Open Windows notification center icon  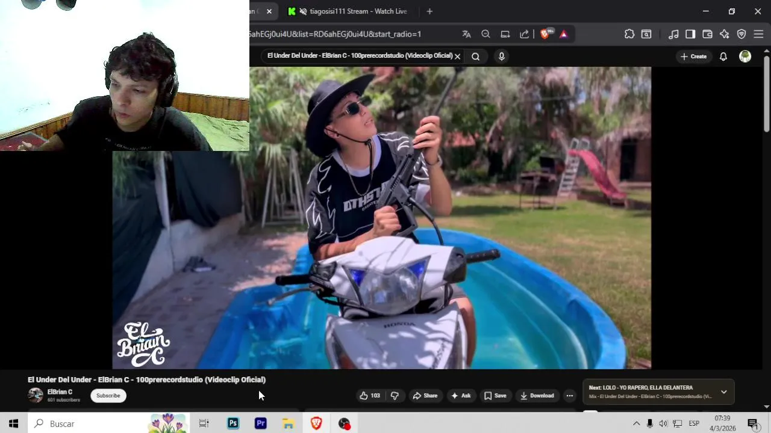753,424
